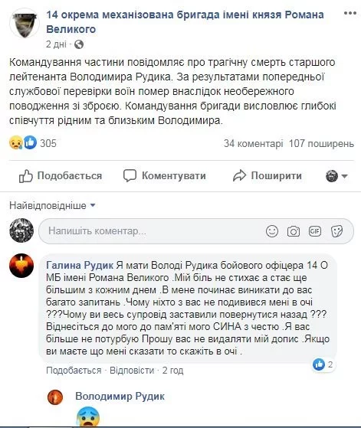Click the like count badge on Галина's comment

(323, 364)
